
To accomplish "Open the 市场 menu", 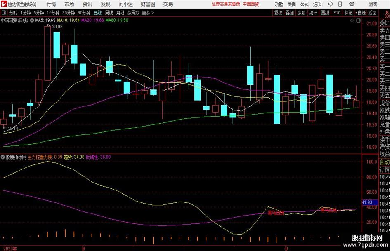I will [x=69, y=4].
